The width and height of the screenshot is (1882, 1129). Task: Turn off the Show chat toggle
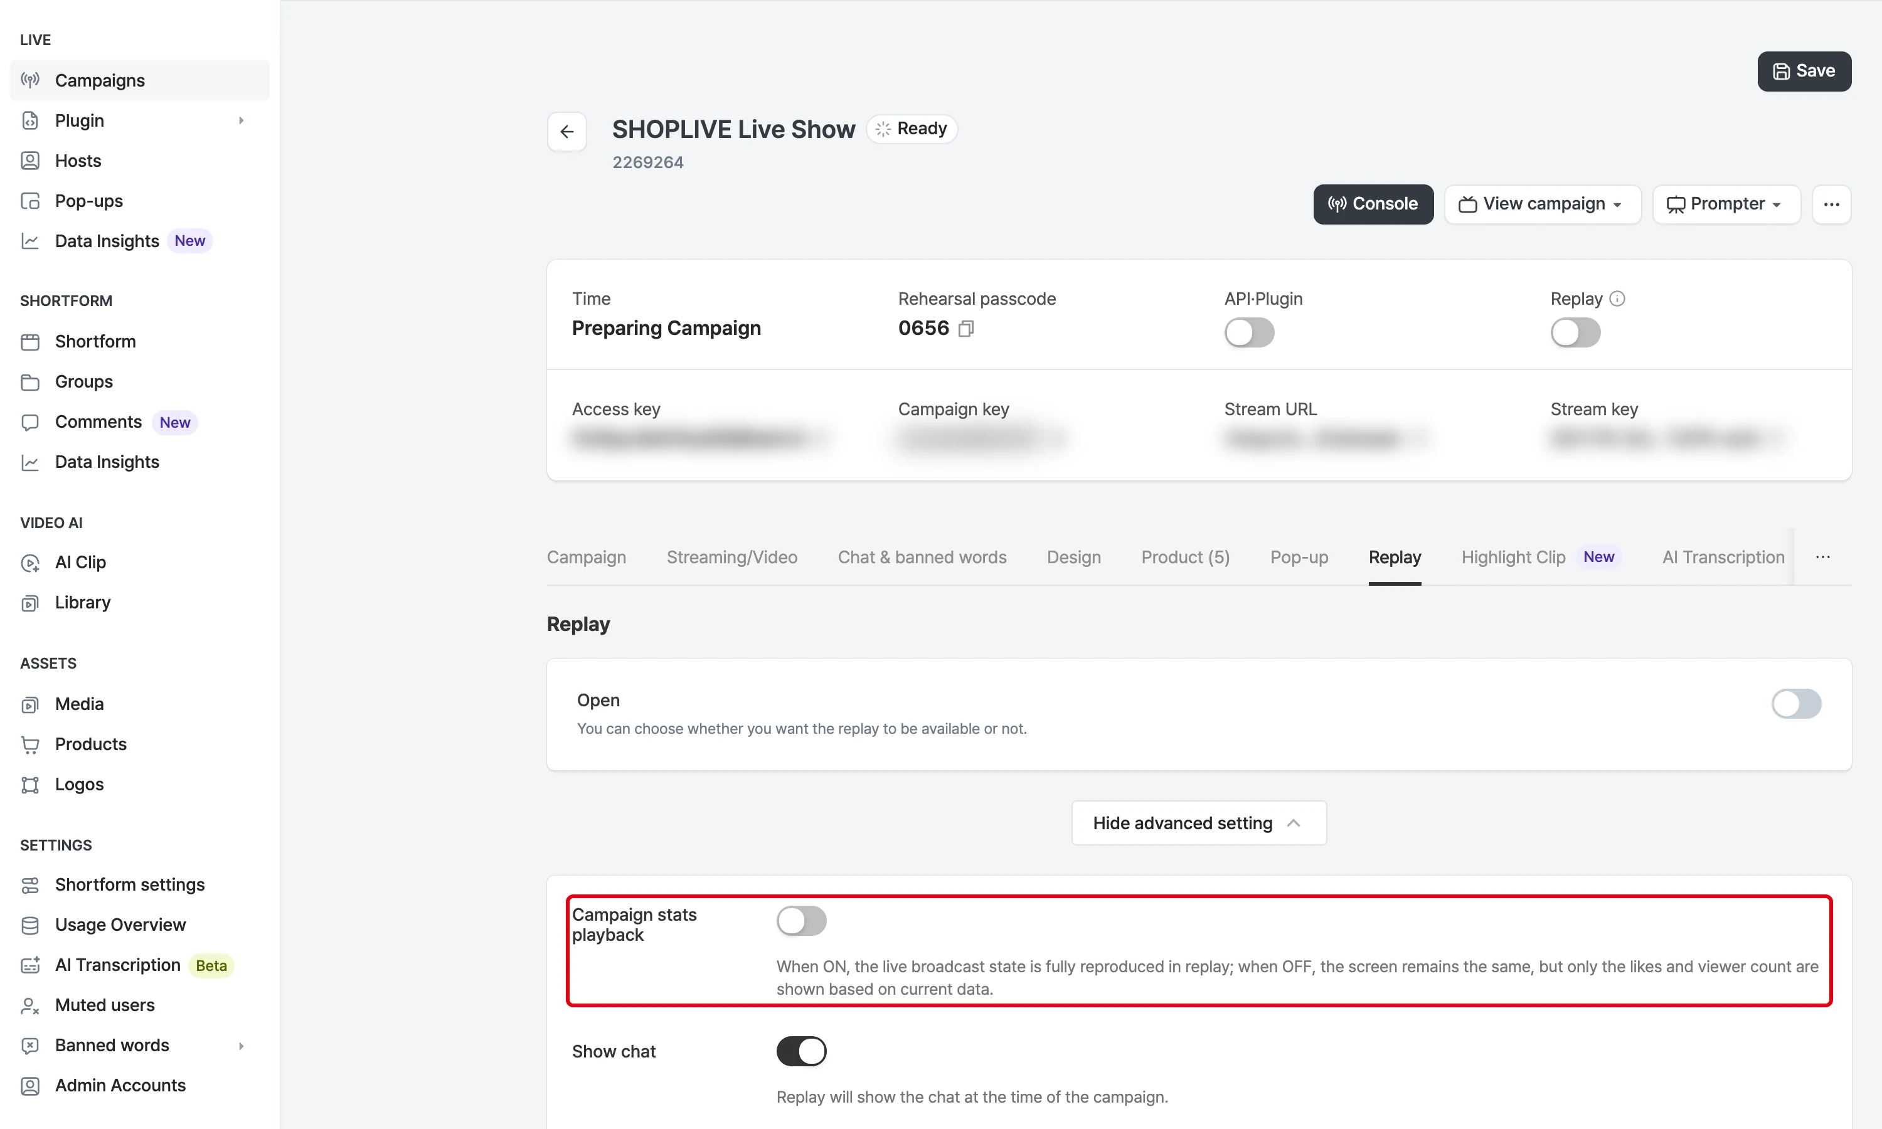801,1051
